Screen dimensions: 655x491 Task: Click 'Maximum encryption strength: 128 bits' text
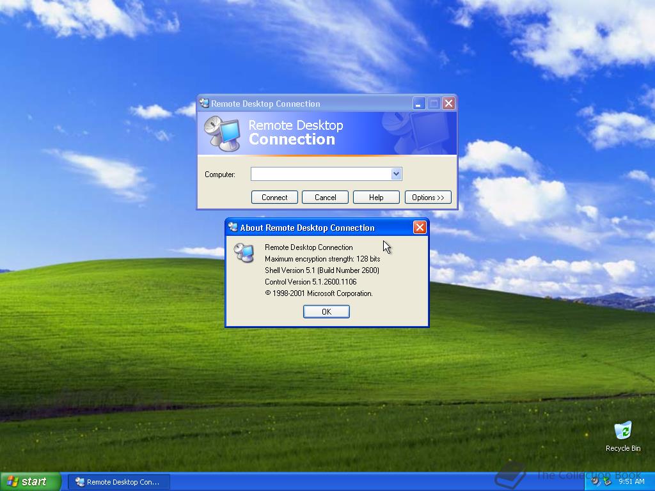coord(322,259)
